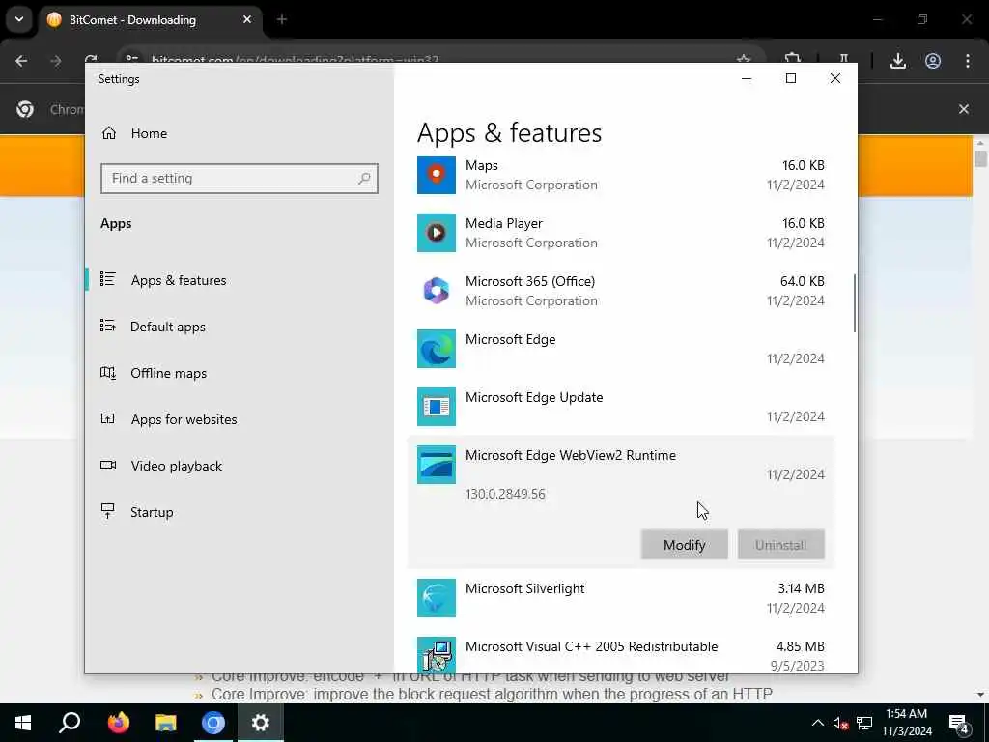This screenshot has width=989, height=742.
Task: Click the muted volume tray icon
Action: [840, 723]
